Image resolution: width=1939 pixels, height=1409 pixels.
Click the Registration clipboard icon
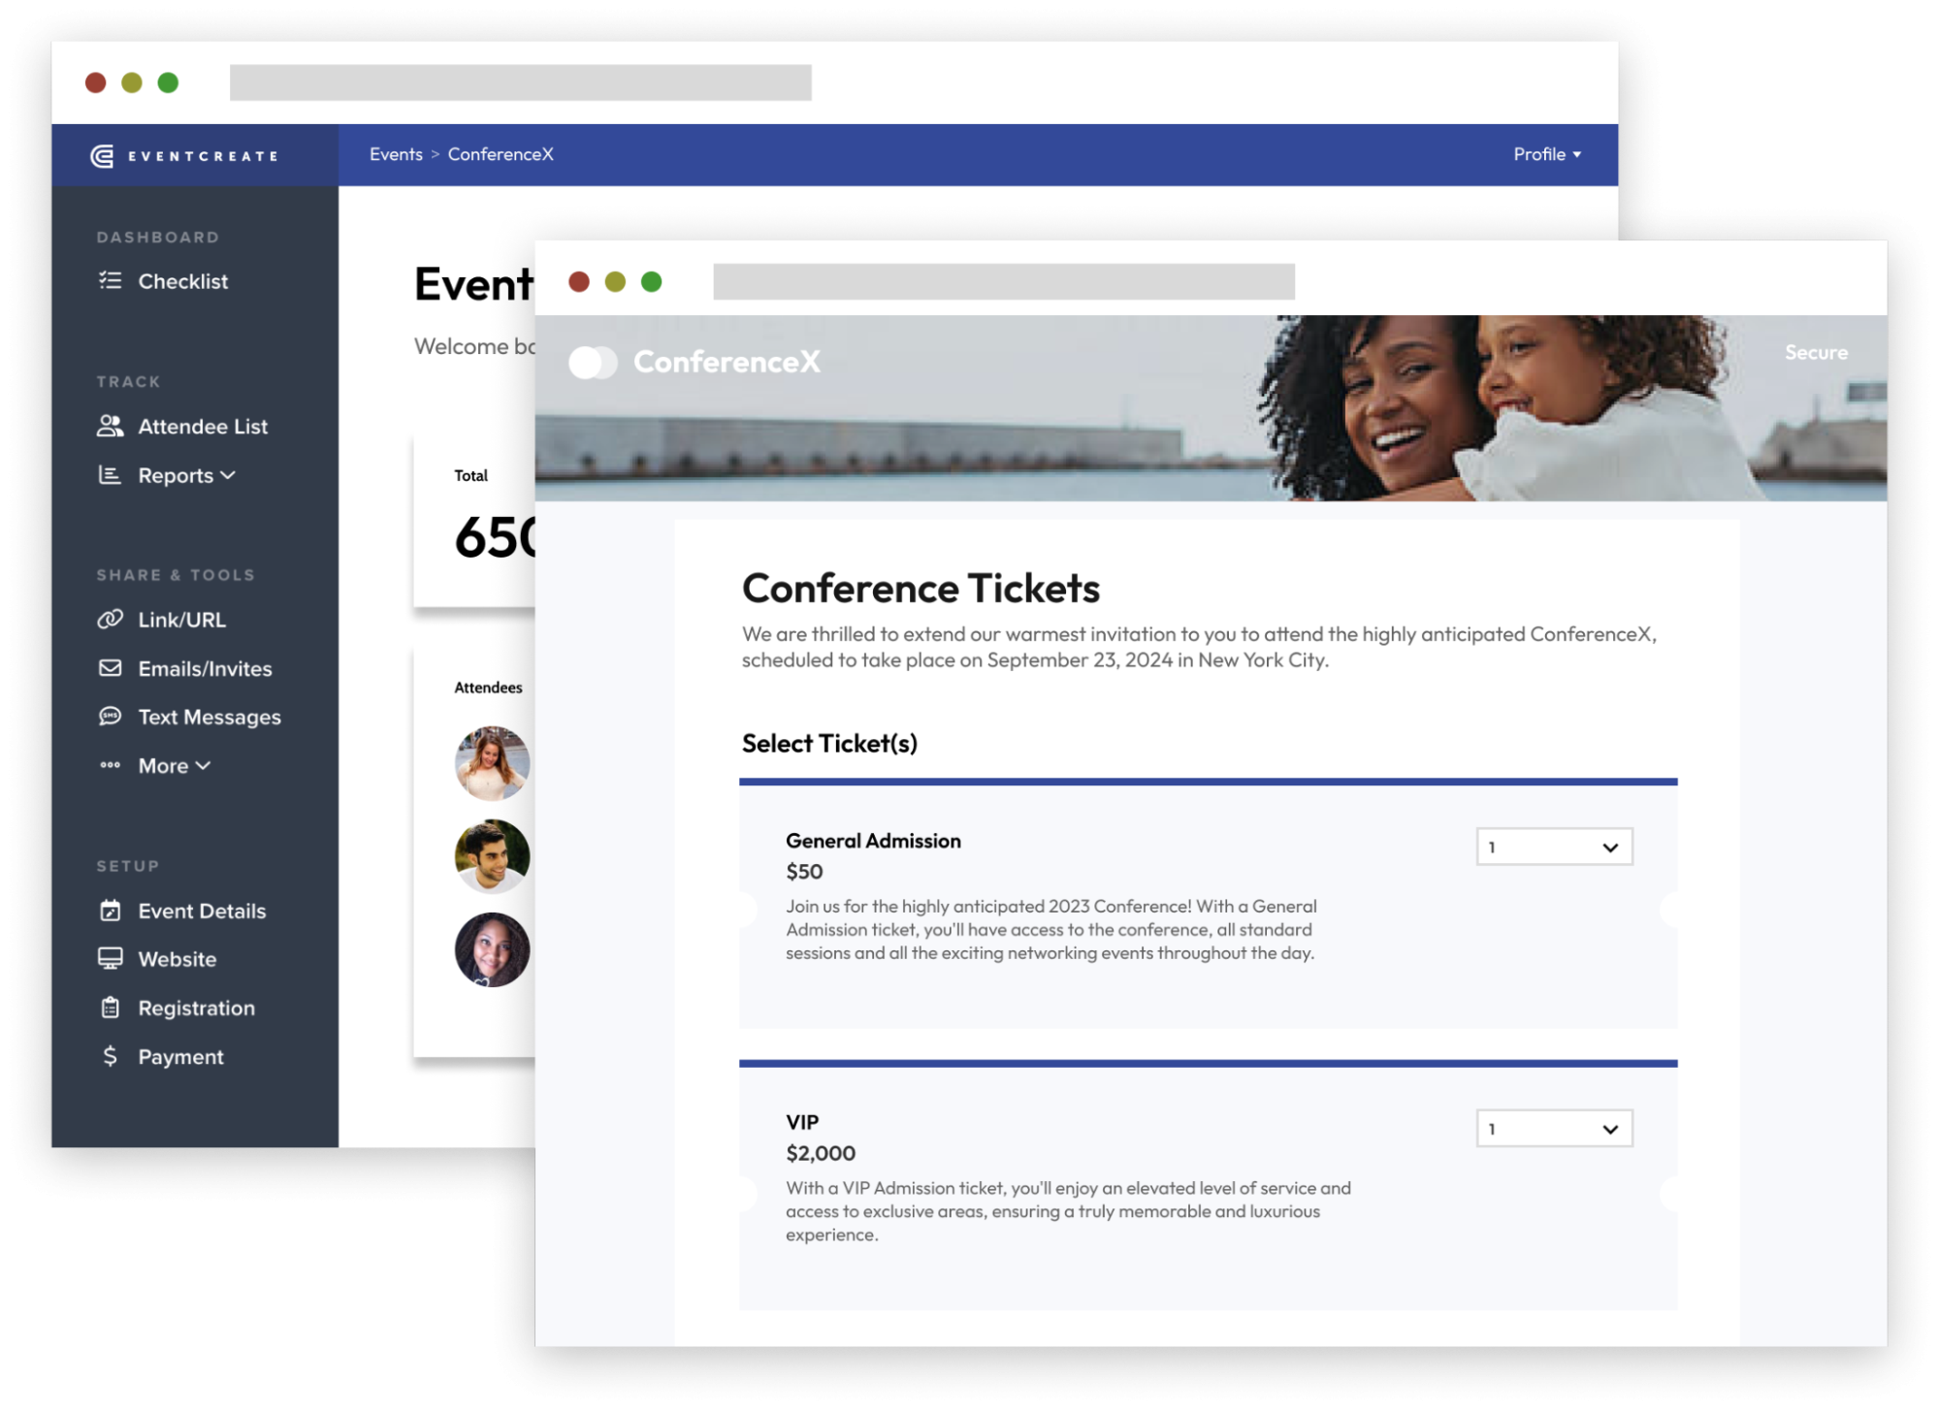pos(110,1008)
